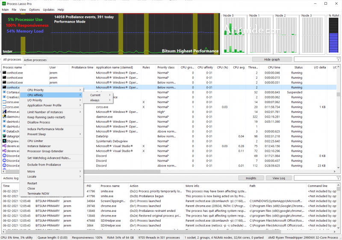This screenshot has height=240, width=342.
Task: Click the Discord icon with 69 threads
Action: 4,156
